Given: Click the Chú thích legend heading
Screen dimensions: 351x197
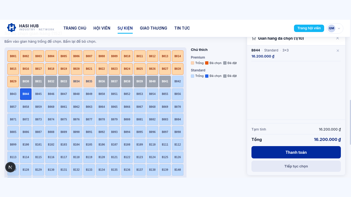Looking at the screenshot, I should (x=199, y=50).
